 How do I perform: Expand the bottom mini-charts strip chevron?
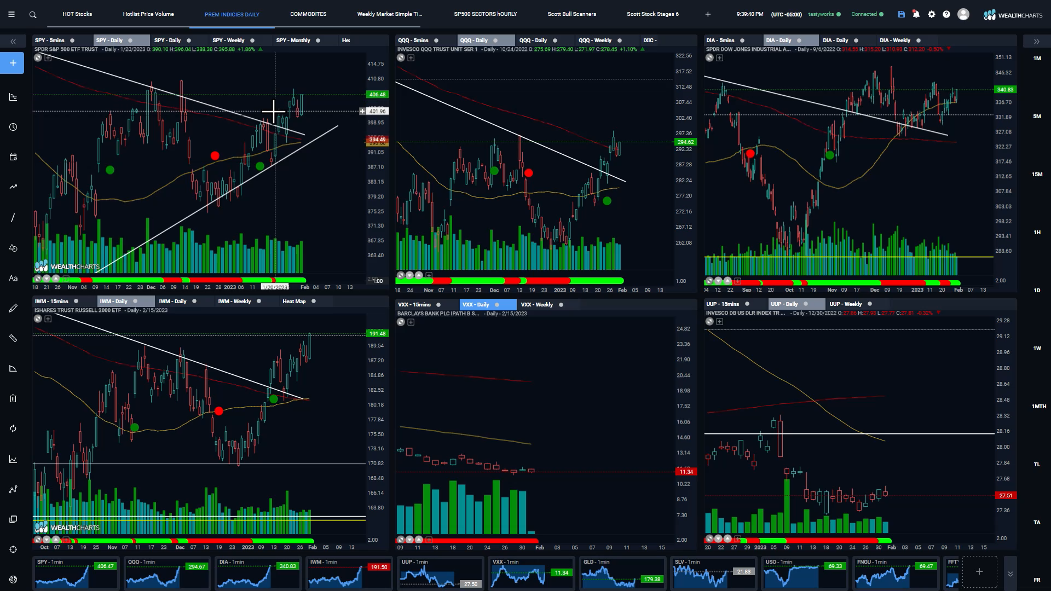coord(1010,573)
